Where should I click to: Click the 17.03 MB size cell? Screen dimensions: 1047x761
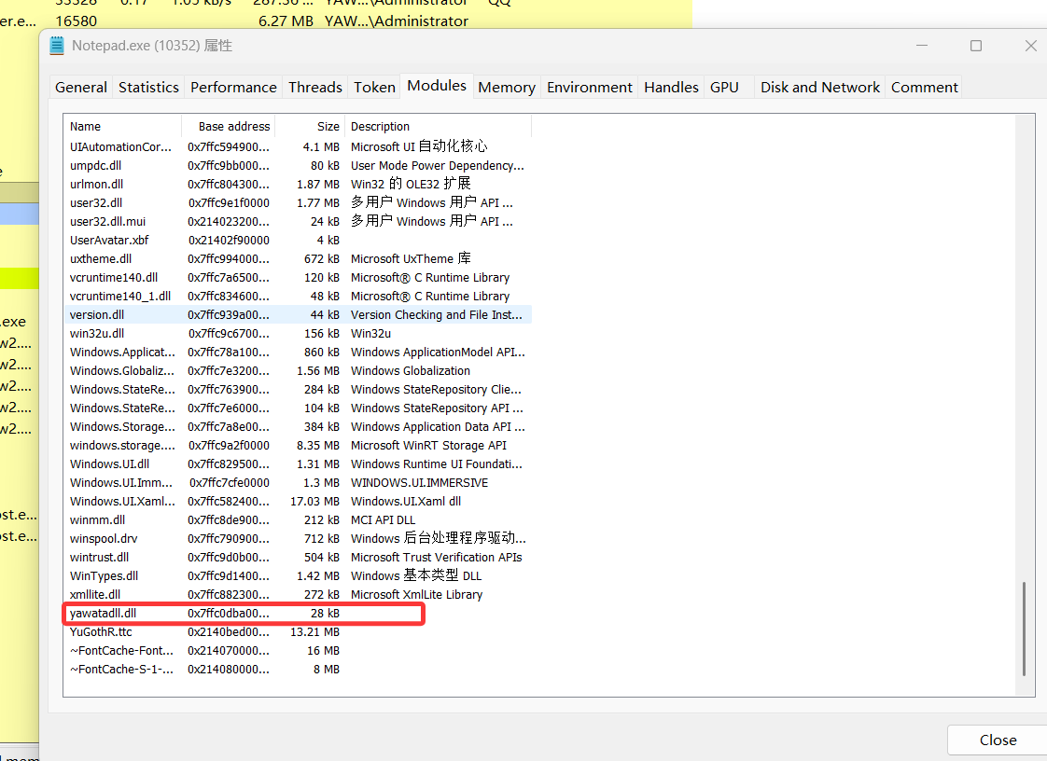click(314, 502)
